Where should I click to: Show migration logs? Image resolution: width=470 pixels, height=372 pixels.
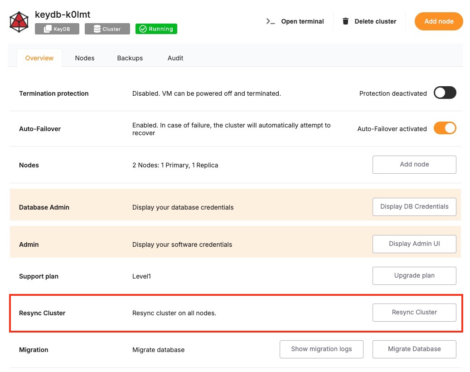[x=321, y=349]
